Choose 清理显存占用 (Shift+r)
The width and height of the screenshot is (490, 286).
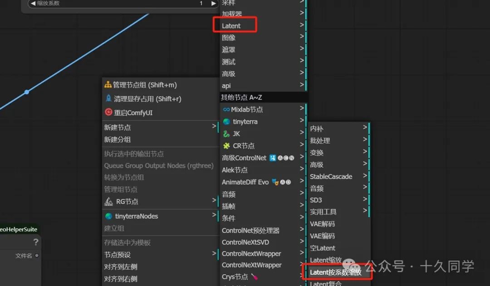pyautogui.click(x=160, y=99)
